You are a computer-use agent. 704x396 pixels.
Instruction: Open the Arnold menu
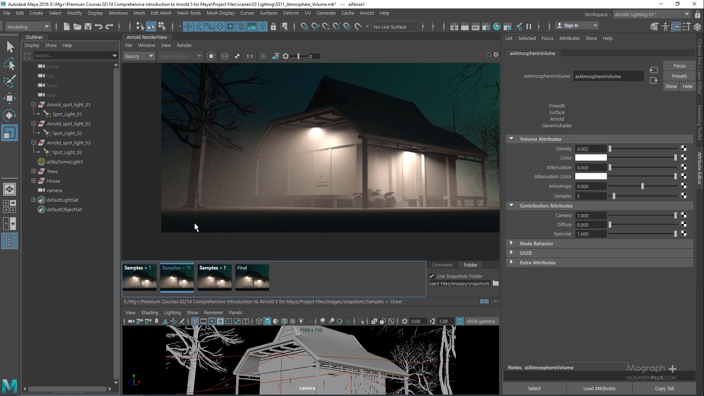tap(366, 13)
